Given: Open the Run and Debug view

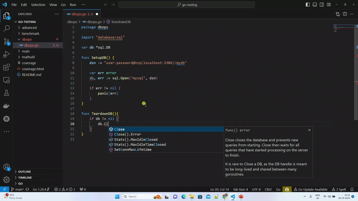Looking at the screenshot, I should coord(7,54).
